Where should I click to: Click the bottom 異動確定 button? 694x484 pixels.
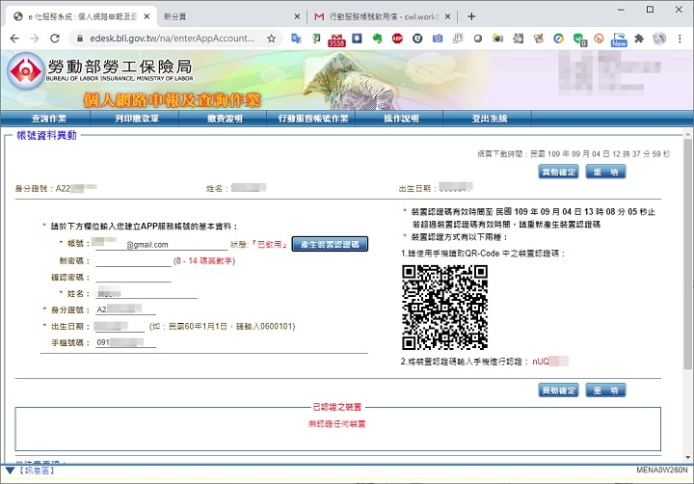[558, 390]
